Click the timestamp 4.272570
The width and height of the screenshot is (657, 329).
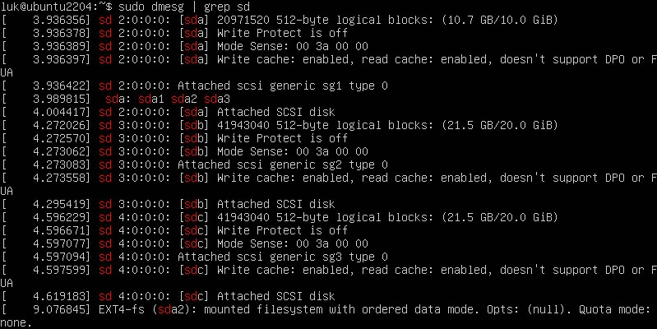59,138
